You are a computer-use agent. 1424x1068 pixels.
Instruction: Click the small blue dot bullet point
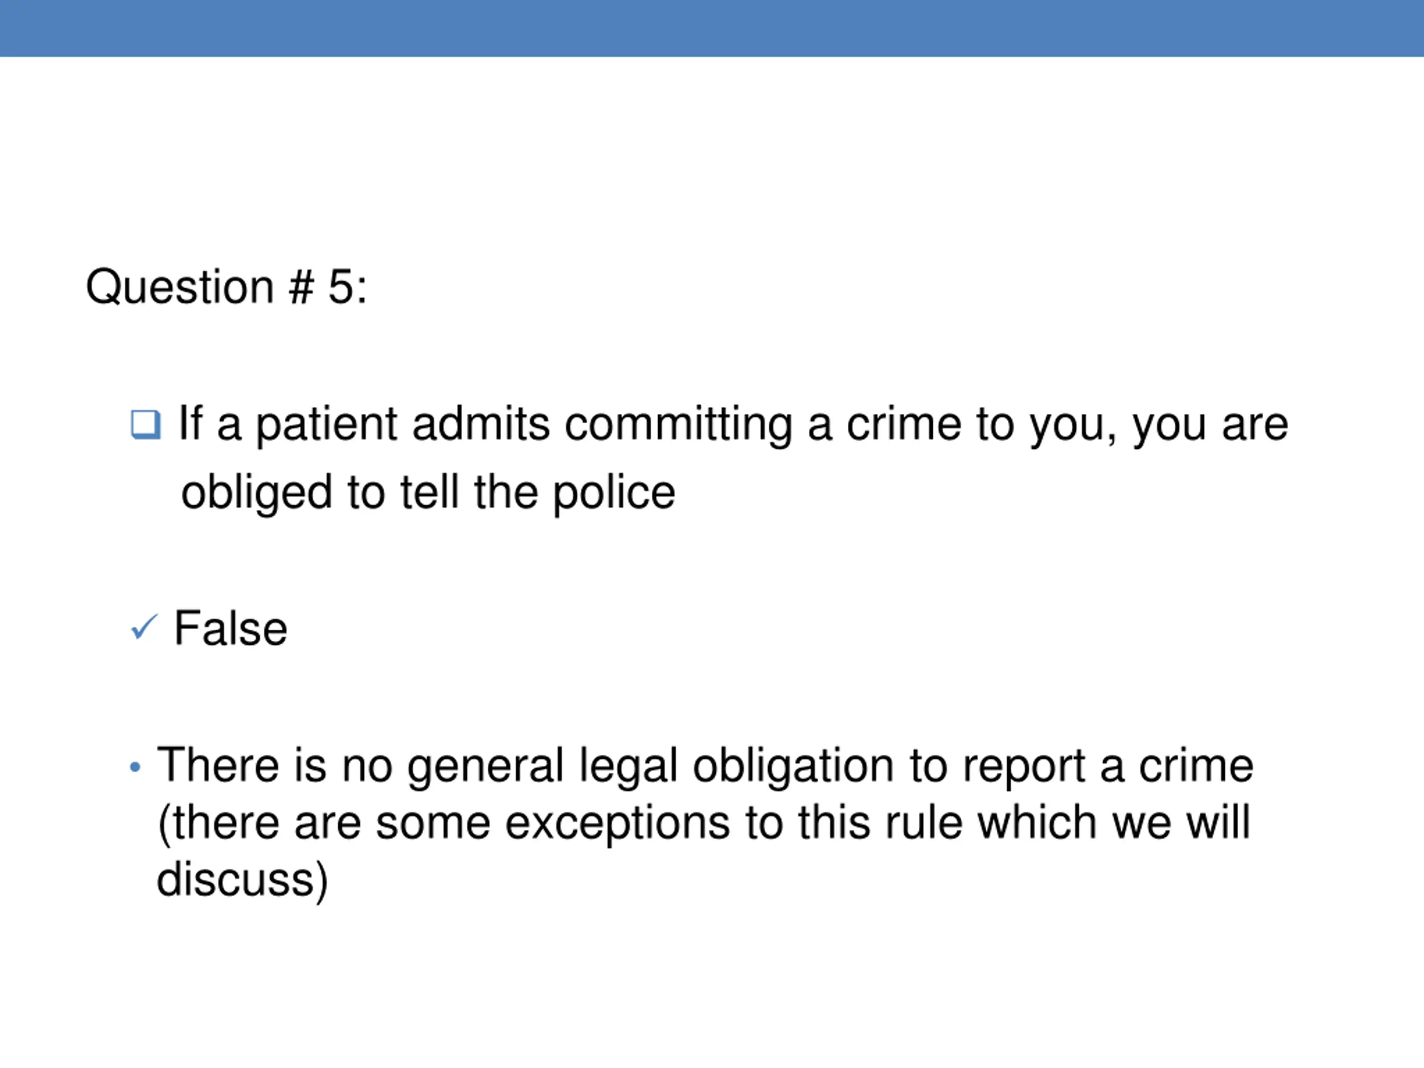click(x=135, y=767)
